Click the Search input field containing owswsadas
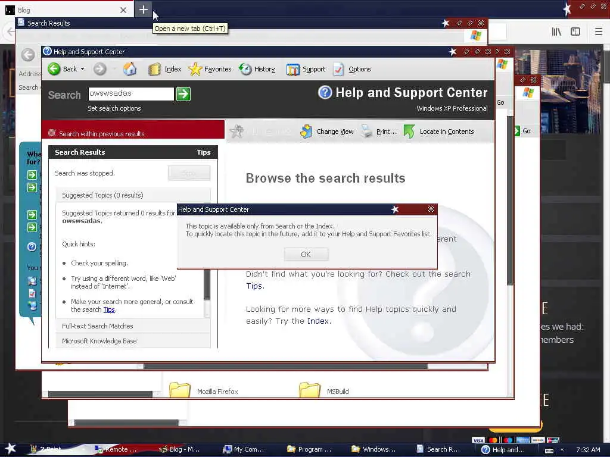Screen dimensions: 610x457 point(131,93)
